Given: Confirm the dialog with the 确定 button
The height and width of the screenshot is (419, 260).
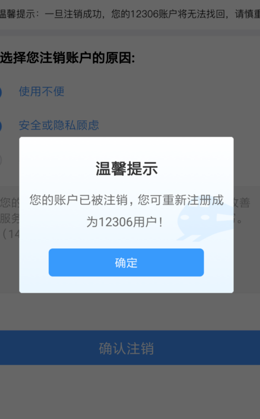Looking at the screenshot, I should pyautogui.click(x=126, y=262).
